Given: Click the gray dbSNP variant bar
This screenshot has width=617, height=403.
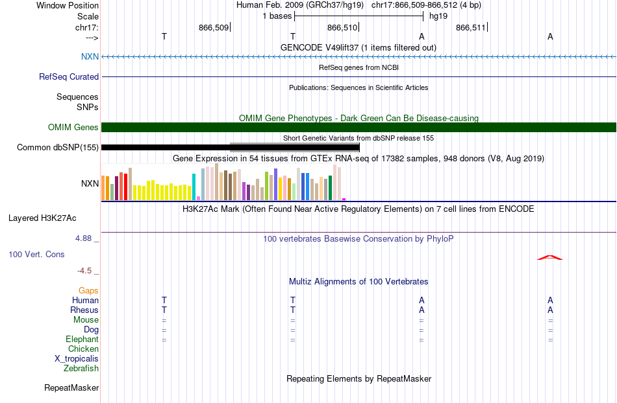Looking at the screenshot, I should click(x=295, y=148).
